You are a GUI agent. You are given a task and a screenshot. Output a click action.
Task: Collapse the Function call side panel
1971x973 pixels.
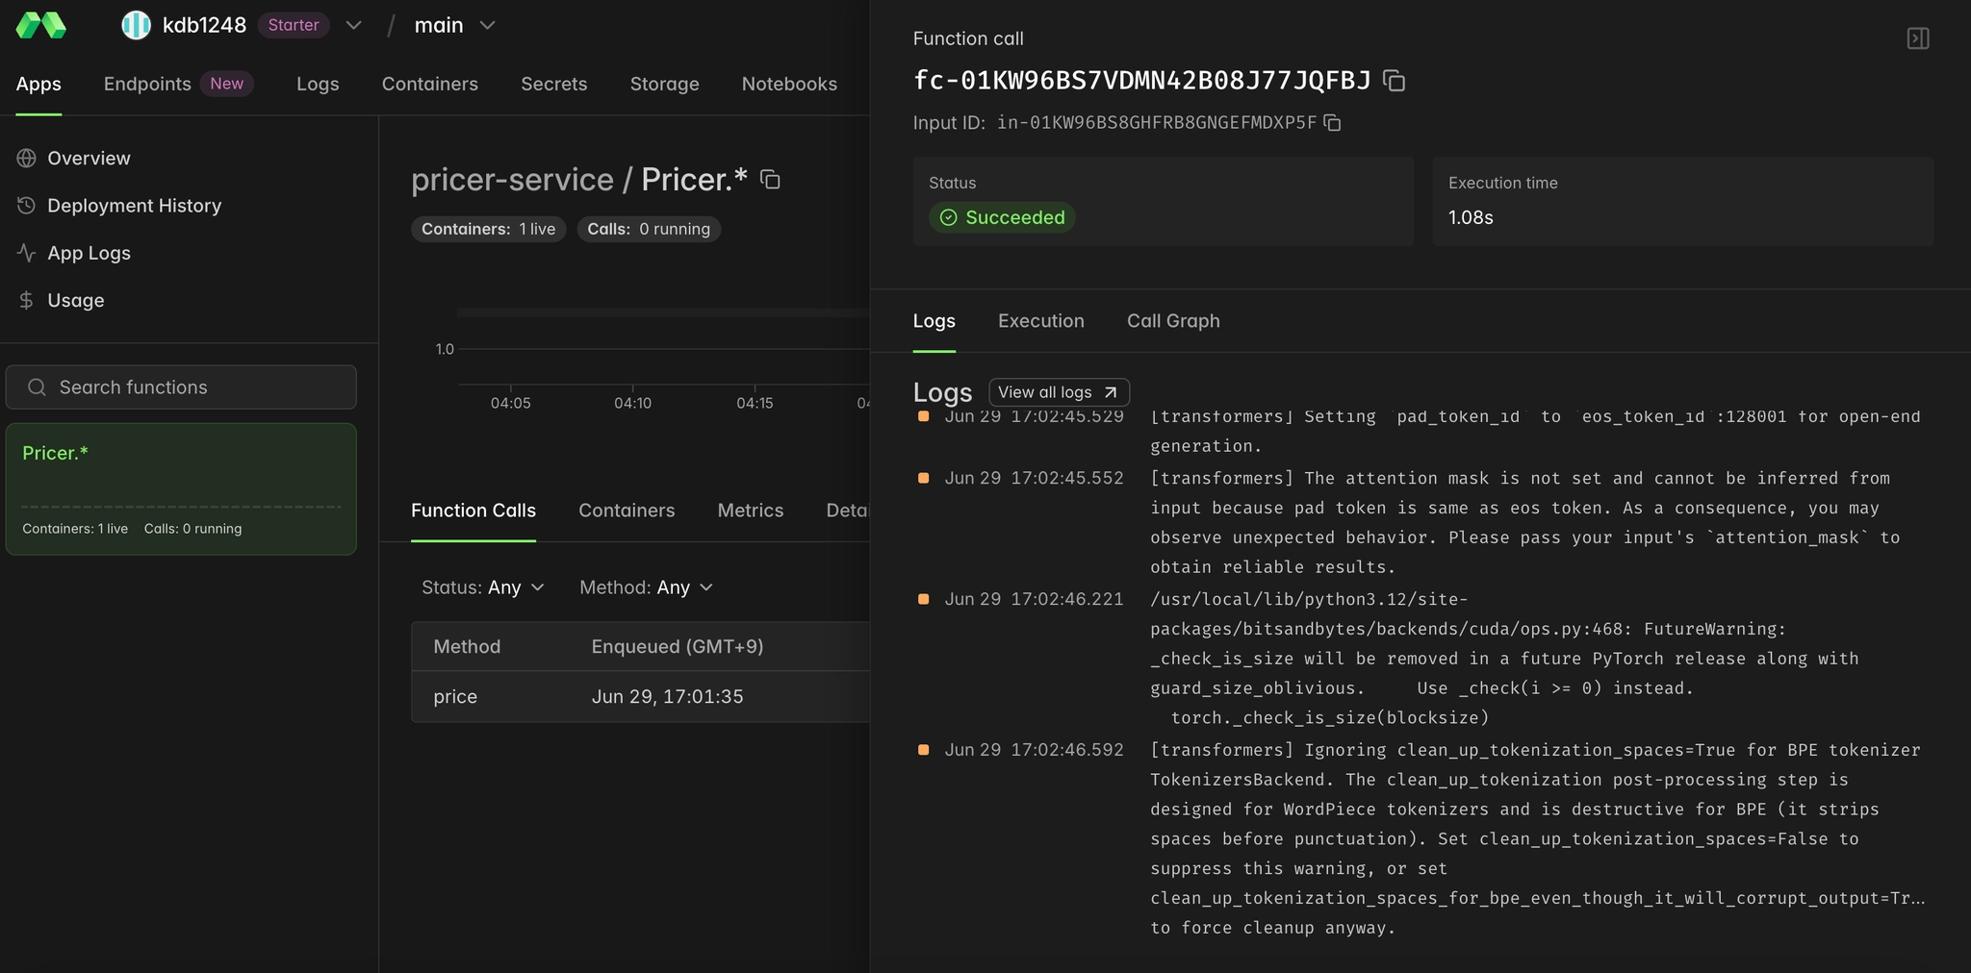(1917, 38)
